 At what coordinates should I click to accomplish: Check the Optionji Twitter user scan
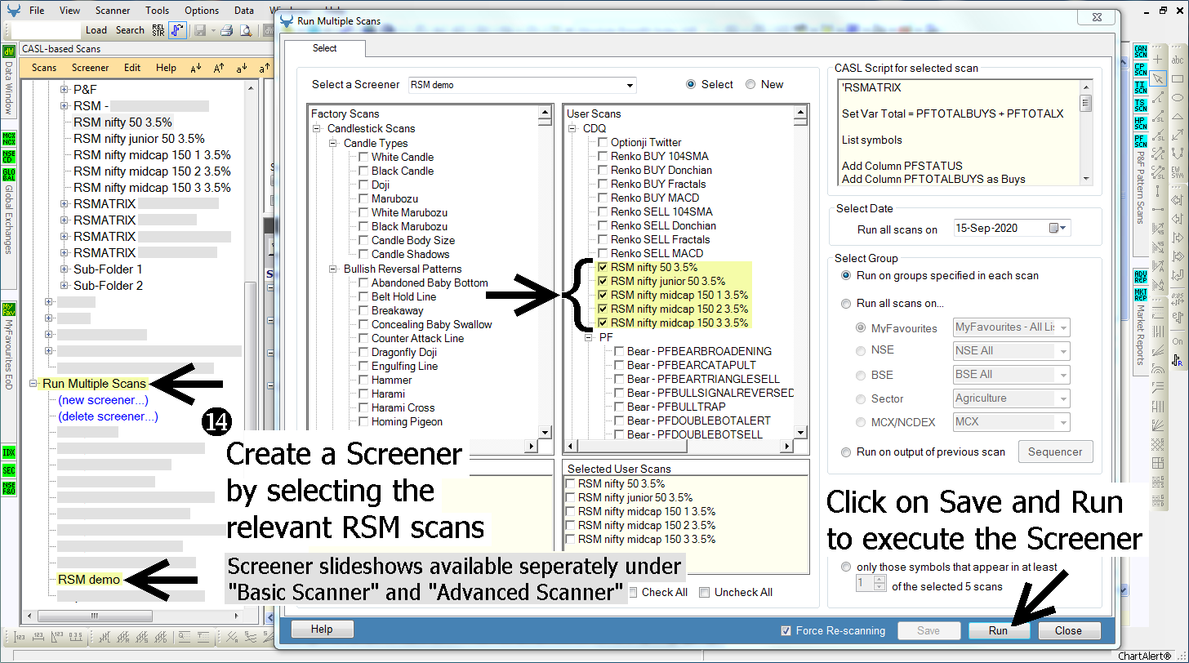pos(603,142)
